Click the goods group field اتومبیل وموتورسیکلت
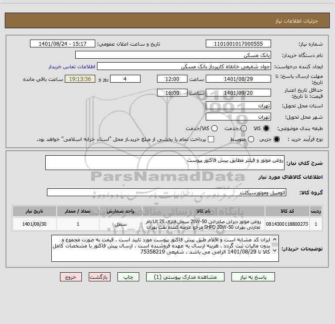The height and width of the screenshot is (324, 335). pos(167,192)
